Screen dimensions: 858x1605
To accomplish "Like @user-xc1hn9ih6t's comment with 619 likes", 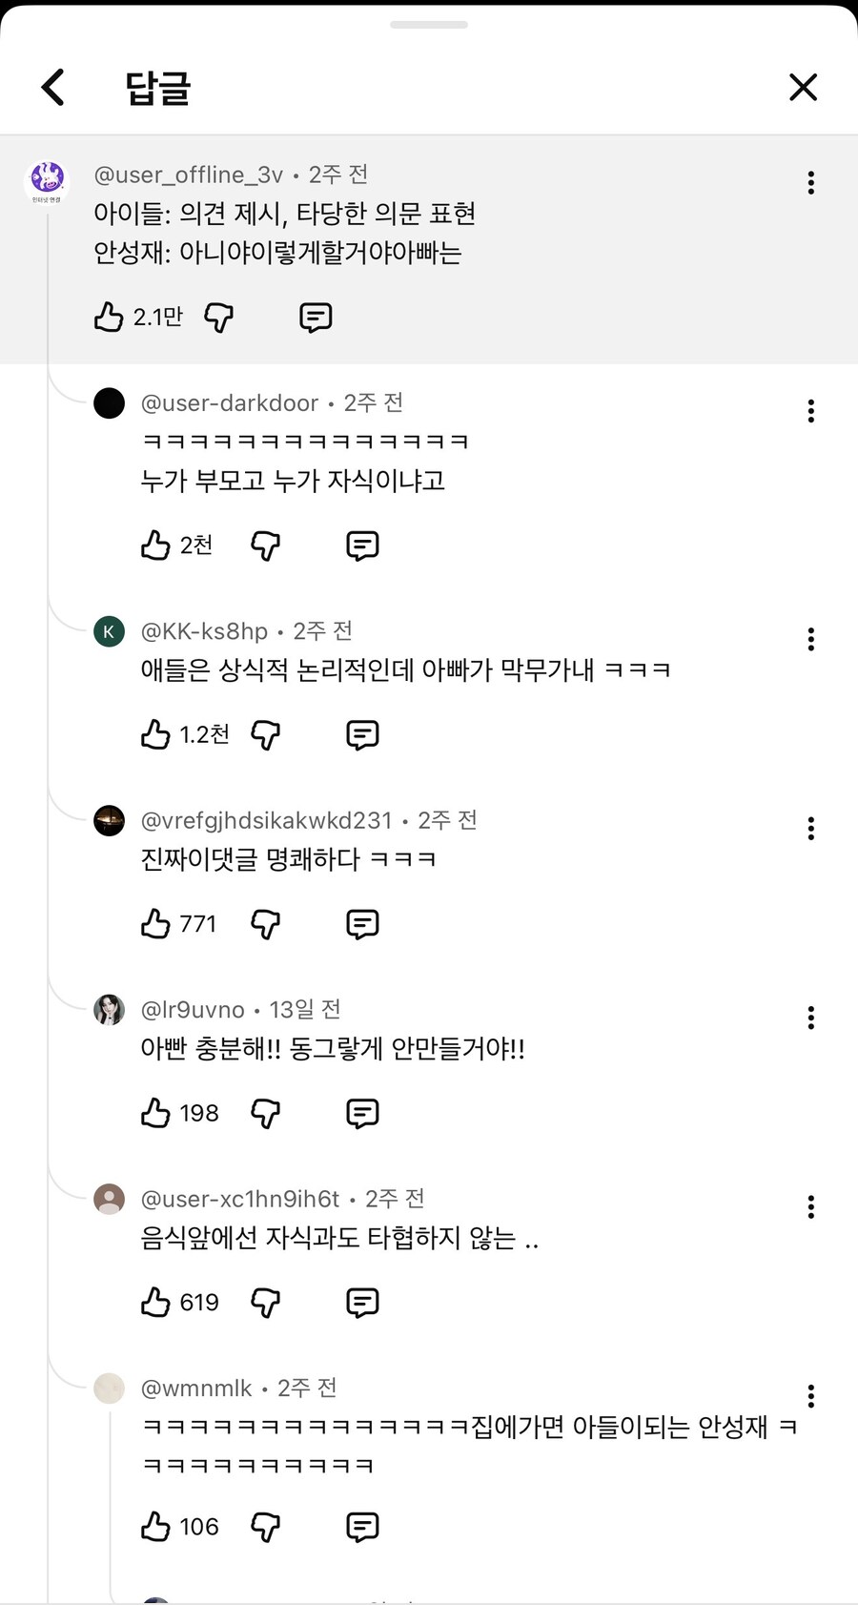I will coord(155,1302).
